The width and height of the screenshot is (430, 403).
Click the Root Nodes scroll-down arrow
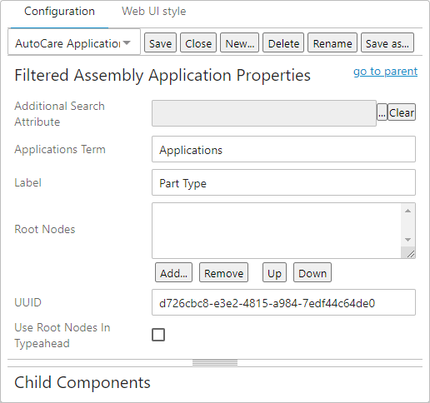407,240
